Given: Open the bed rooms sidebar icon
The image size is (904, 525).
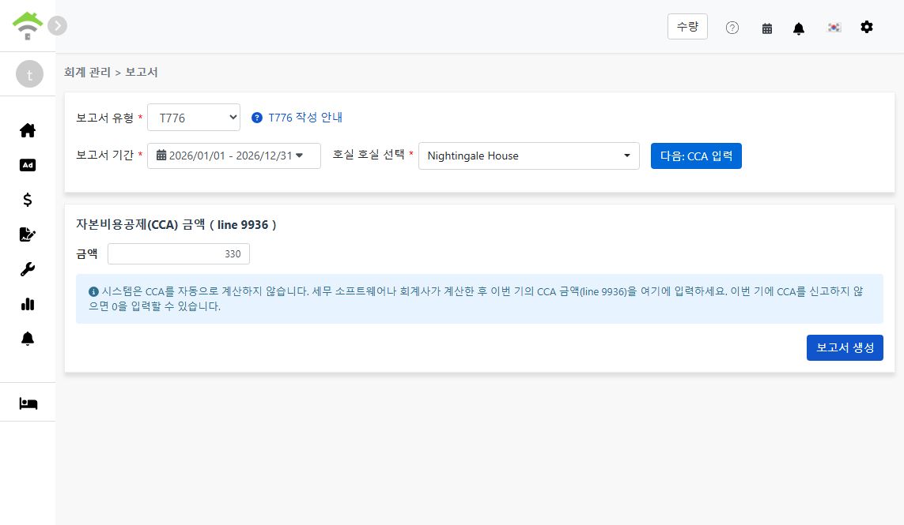Looking at the screenshot, I should point(28,403).
